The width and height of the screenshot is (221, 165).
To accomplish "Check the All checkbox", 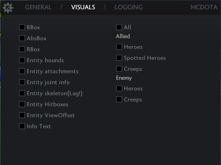I will (x=119, y=27).
